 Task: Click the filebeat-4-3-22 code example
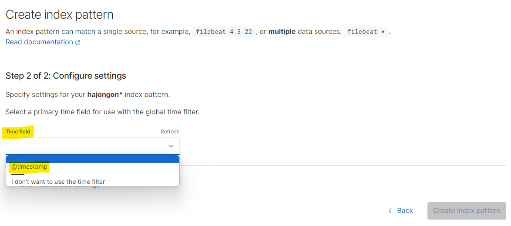224,32
